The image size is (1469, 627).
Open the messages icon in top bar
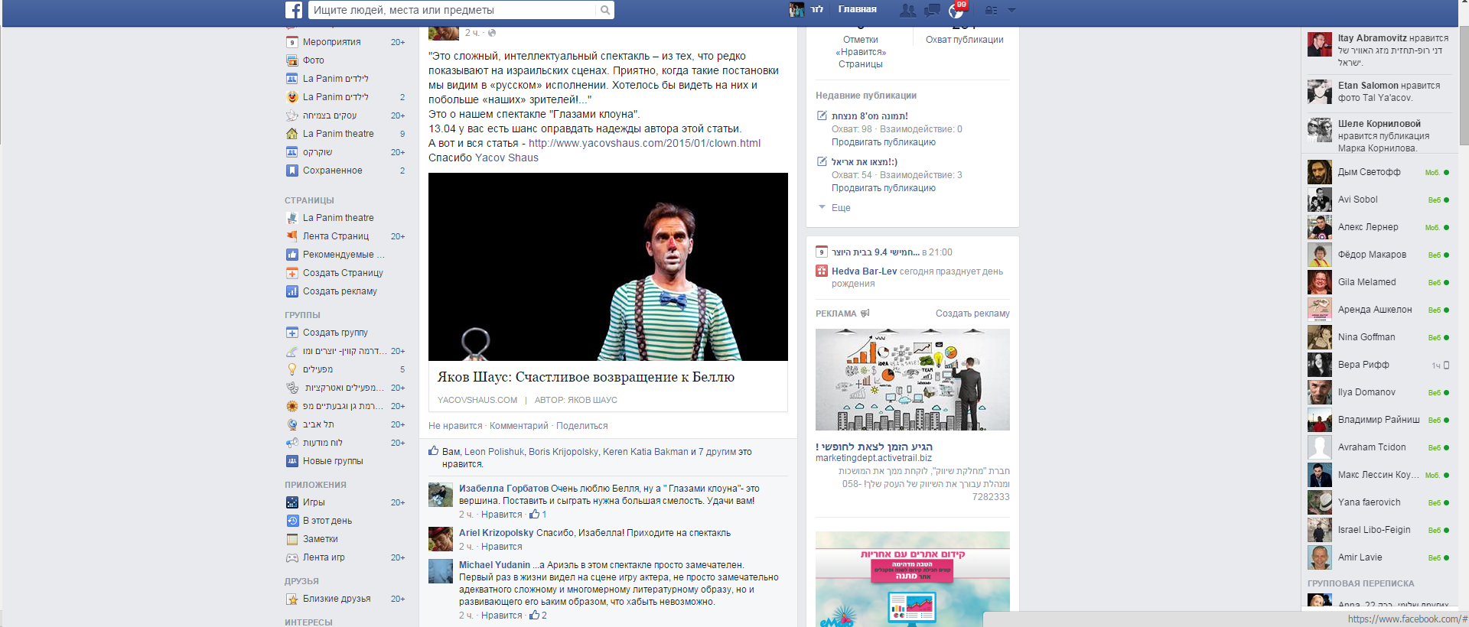pyautogui.click(x=932, y=10)
